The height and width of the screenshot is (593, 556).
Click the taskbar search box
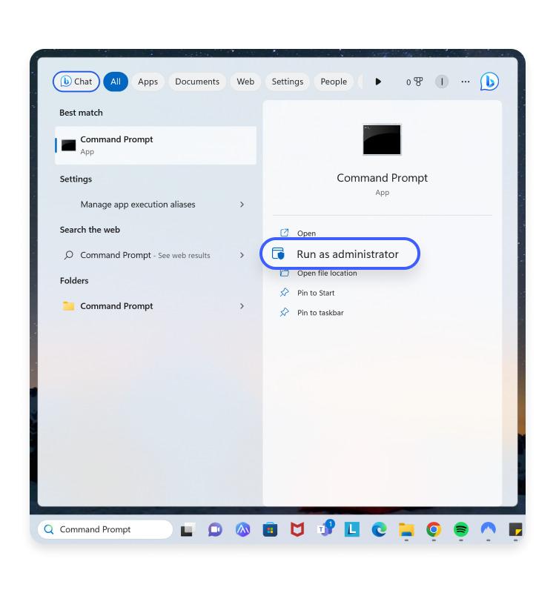point(105,529)
